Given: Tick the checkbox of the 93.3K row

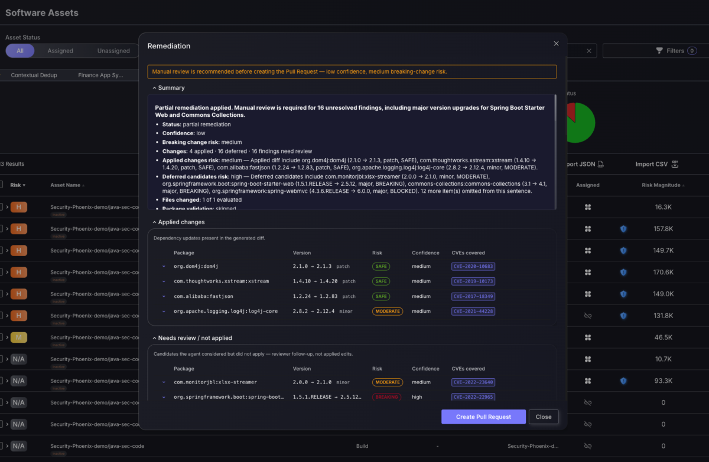Looking at the screenshot, I should point(1,381).
